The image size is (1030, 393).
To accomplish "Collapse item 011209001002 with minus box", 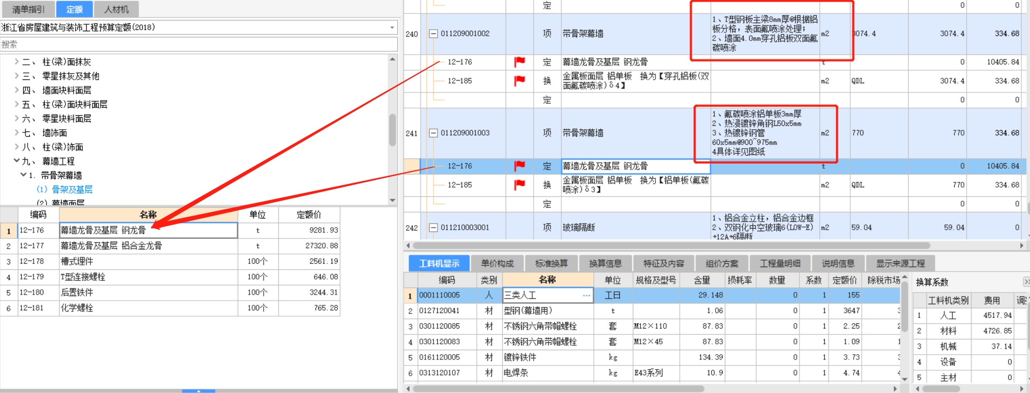I will (x=433, y=34).
